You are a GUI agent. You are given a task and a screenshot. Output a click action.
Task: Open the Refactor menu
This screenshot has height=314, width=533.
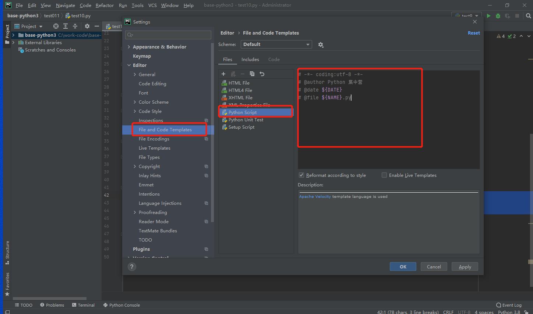pos(105,5)
